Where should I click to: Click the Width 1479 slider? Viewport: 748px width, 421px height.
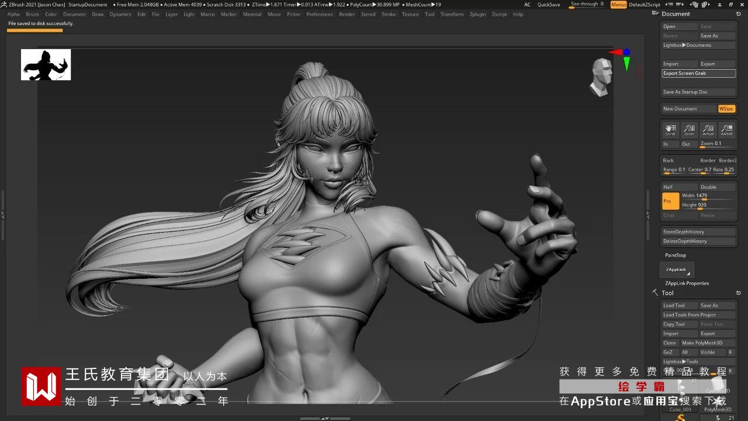[x=708, y=196]
